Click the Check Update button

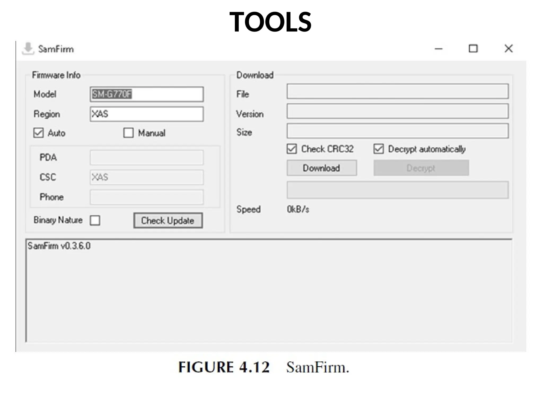tap(168, 220)
